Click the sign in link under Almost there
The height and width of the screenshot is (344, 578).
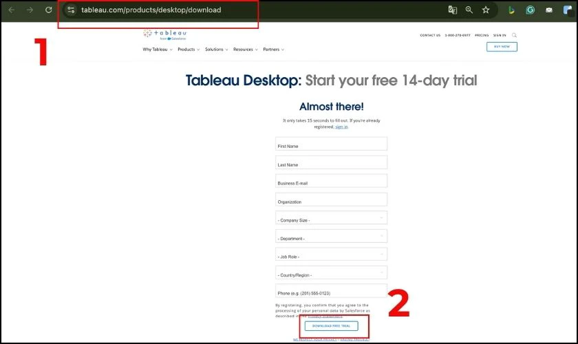pyautogui.click(x=341, y=127)
